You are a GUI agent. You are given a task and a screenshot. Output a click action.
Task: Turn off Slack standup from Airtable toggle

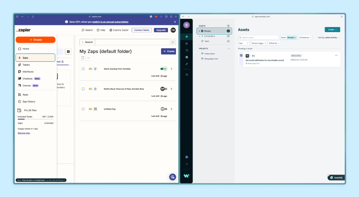[164, 69]
